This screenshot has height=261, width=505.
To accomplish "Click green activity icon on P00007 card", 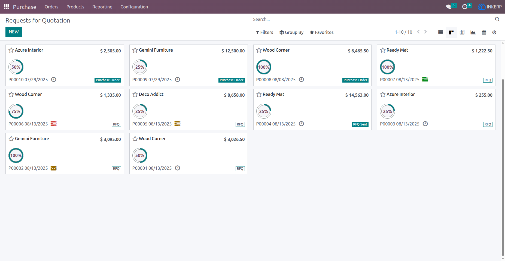I will [x=425, y=79].
